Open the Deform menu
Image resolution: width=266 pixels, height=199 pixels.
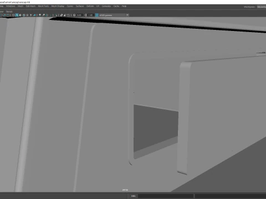(90, 6)
